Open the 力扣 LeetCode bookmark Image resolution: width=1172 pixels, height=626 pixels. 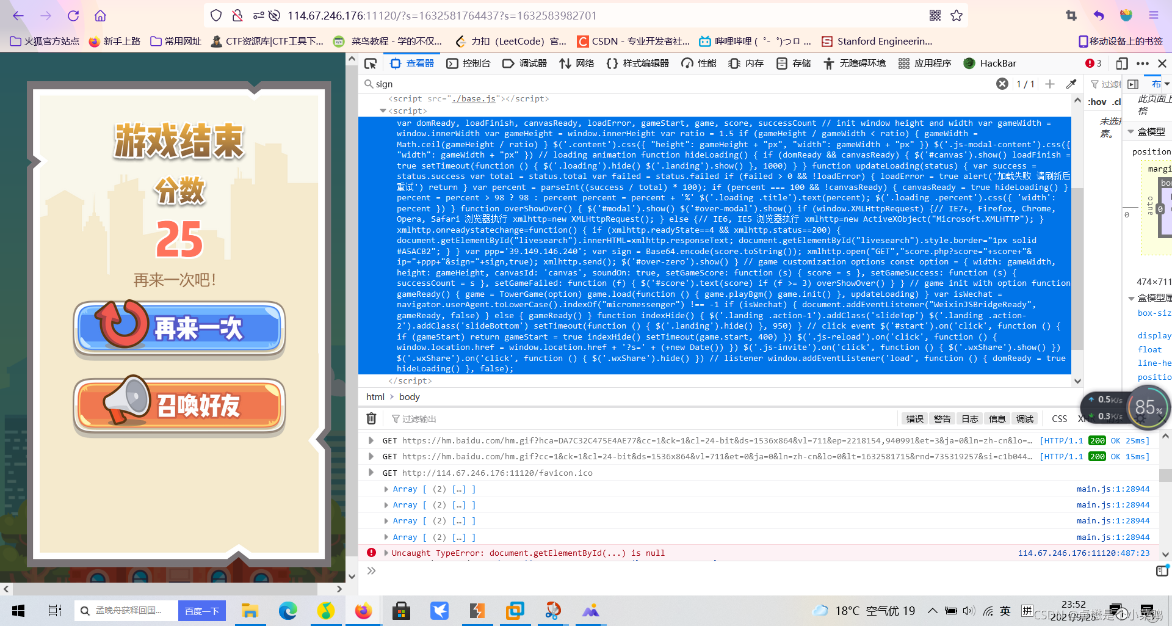pos(511,42)
